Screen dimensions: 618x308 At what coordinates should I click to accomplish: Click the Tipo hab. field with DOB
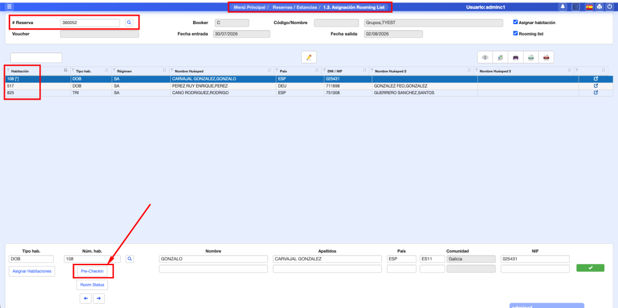point(31,259)
